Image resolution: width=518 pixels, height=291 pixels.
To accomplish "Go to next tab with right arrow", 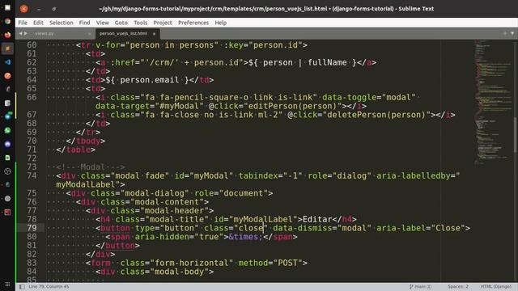I will pyautogui.click(x=26, y=33).
